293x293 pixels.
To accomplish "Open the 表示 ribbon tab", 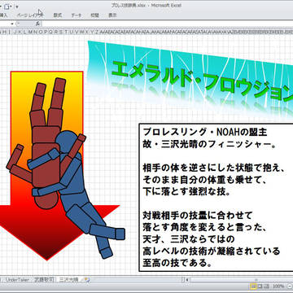I will (x=112, y=15).
